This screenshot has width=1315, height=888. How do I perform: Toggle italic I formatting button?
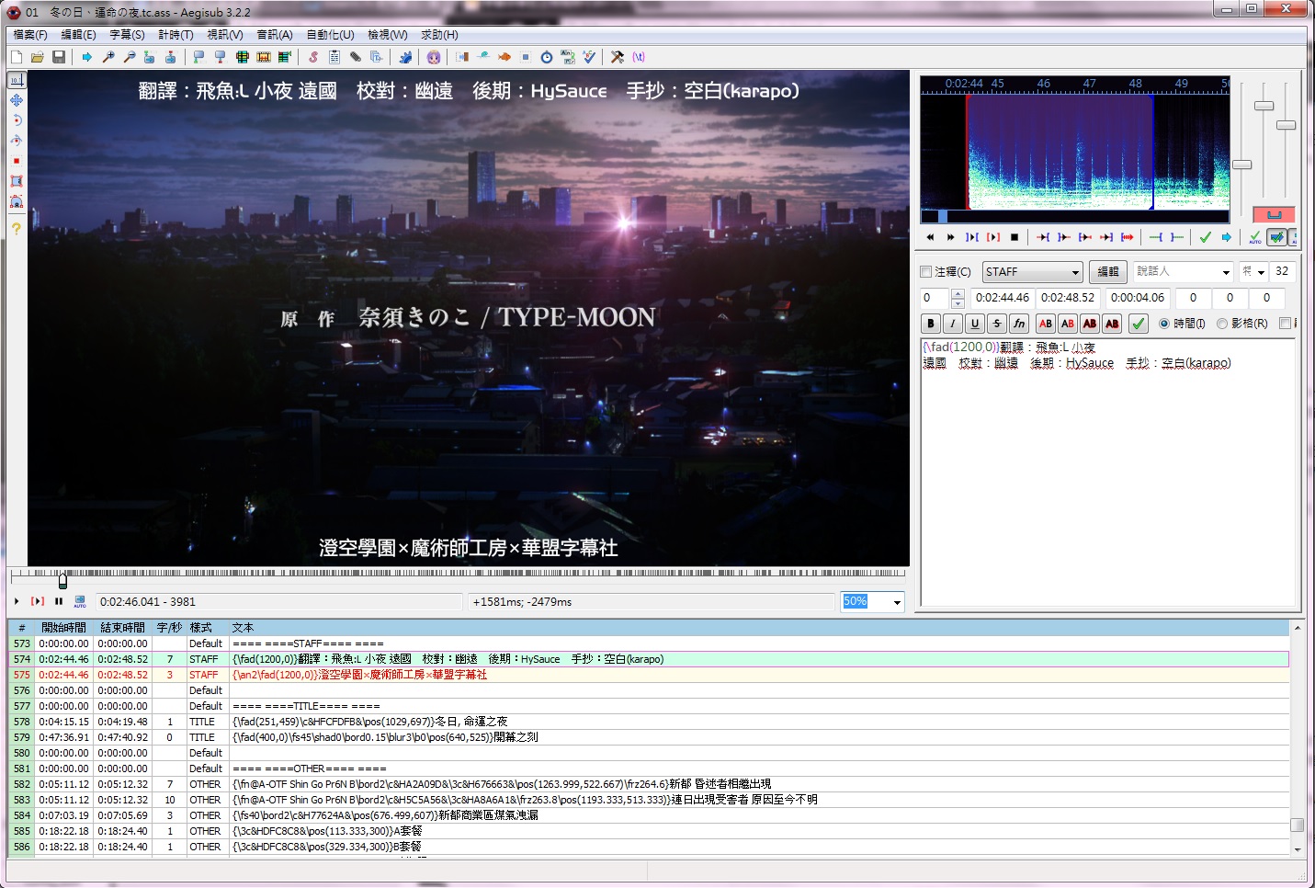click(x=953, y=324)
